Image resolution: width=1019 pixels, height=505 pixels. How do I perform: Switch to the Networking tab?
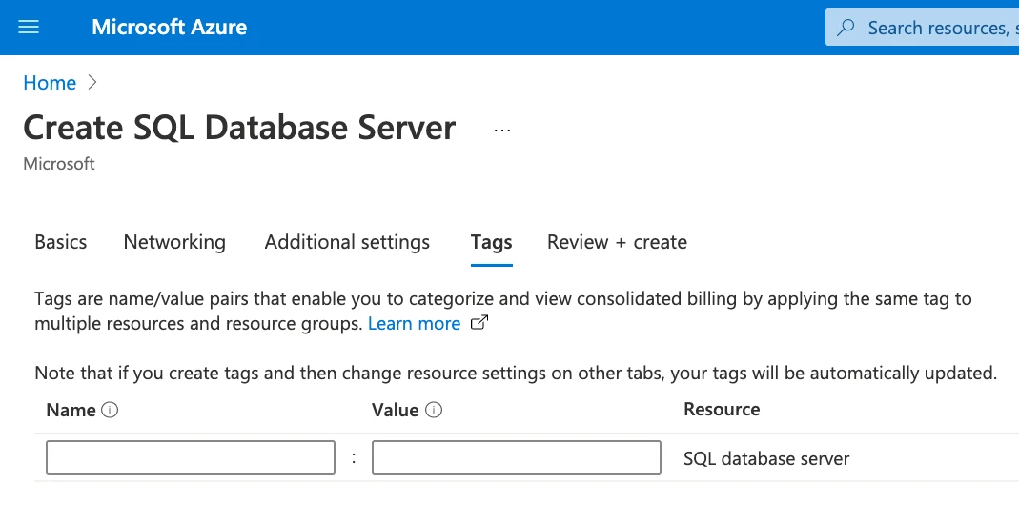coord(174,242)
